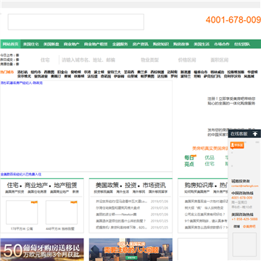Click 购房知识 in the navigation bar

pos(160,44)
